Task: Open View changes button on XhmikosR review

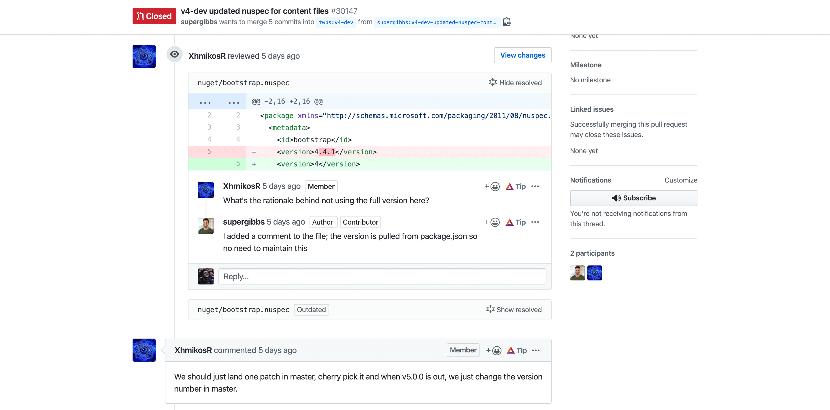Action: point(522,55)
